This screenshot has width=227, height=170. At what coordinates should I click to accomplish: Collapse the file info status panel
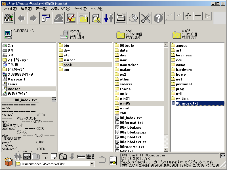click(x=223, y=156)
